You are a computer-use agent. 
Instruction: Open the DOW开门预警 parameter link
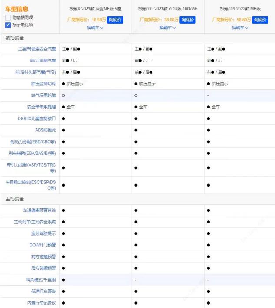pos(43,245)
